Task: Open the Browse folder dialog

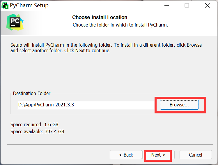Action: point(179,104)
